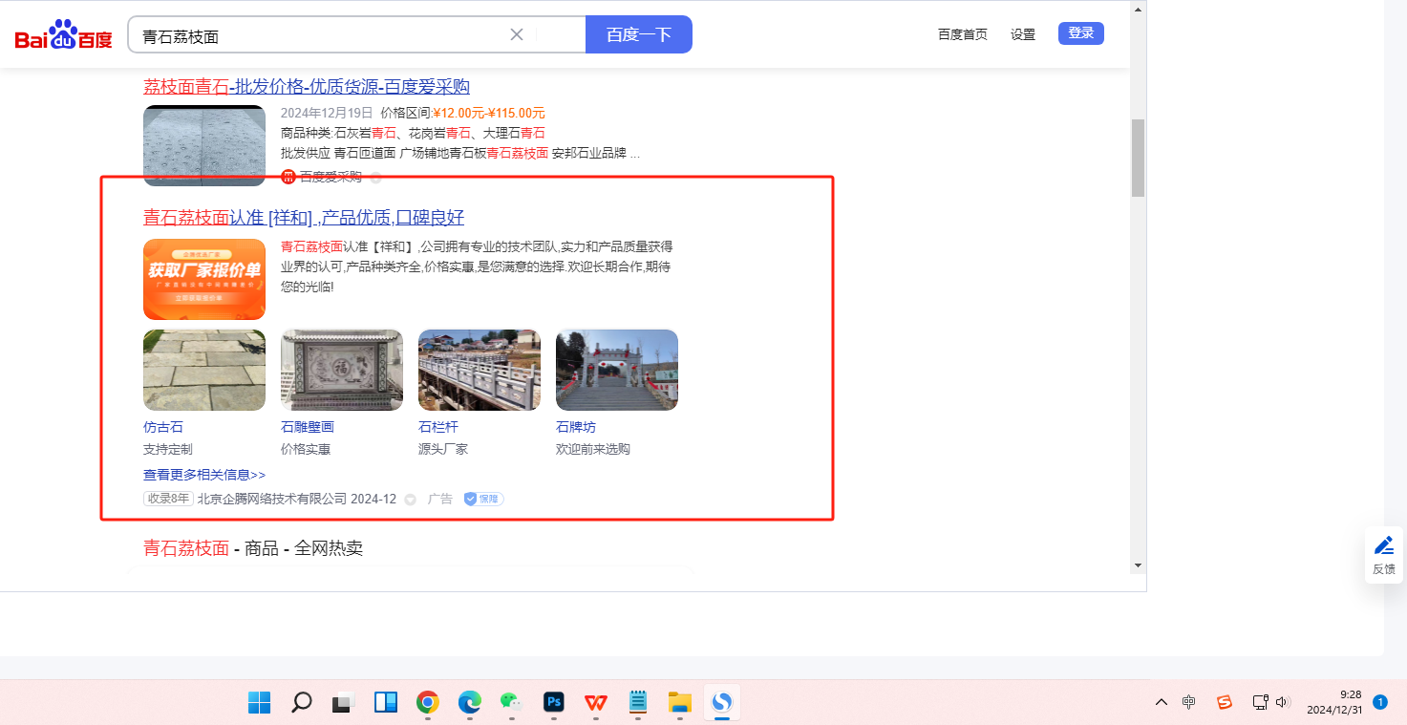Click the 石牌坊 thumbnail image

pyautogui.click(x=617, y=370)
